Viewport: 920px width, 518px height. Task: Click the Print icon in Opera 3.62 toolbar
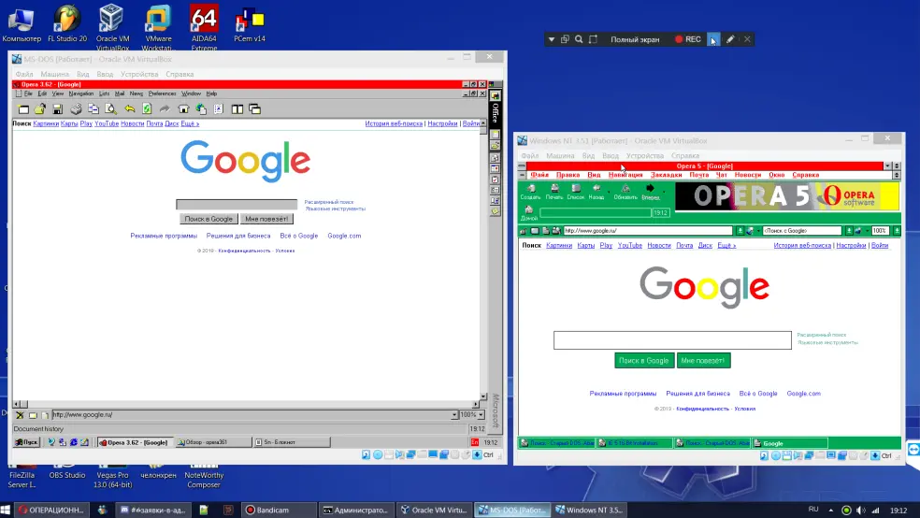coord(76,109)
